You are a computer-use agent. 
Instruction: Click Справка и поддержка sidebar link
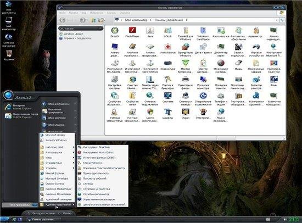[77, 38]
